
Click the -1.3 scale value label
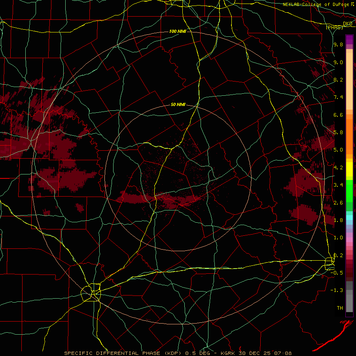coord(337,290)
